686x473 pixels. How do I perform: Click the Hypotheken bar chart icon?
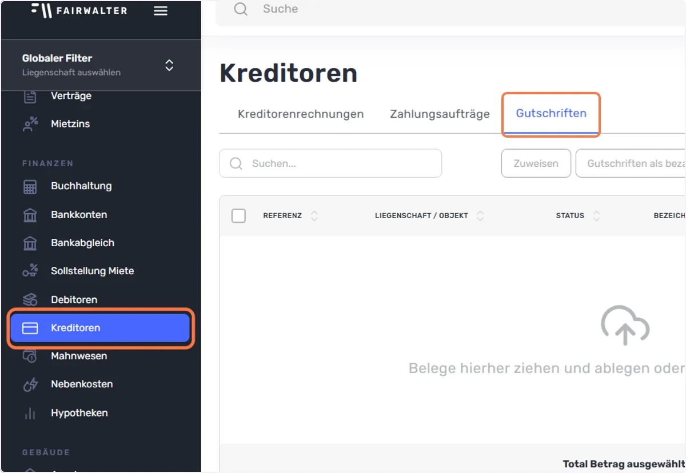(x=30, y=413)
